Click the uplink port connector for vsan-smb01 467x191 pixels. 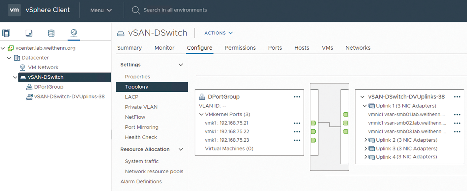point(345,115)
